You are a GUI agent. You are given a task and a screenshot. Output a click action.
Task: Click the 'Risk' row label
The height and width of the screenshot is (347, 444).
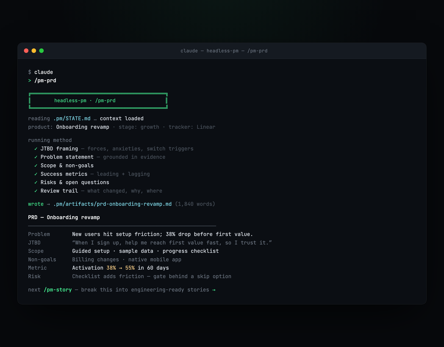34,276
